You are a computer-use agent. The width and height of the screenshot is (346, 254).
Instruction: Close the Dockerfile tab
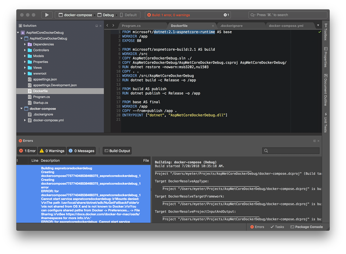click(213, 26)
